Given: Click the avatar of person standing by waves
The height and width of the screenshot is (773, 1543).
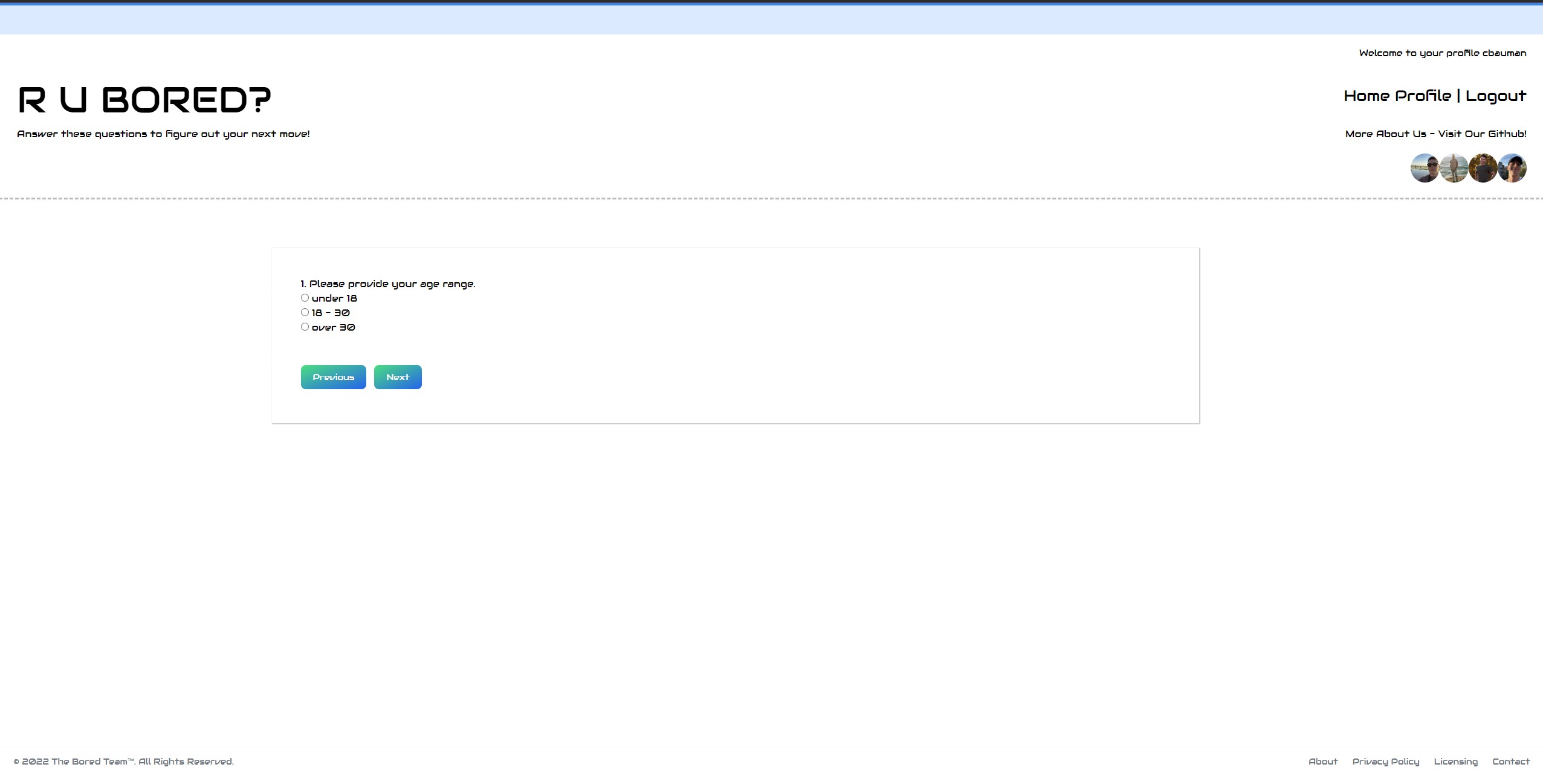Looking at the screenshot, I should (x=1454, y=168).
